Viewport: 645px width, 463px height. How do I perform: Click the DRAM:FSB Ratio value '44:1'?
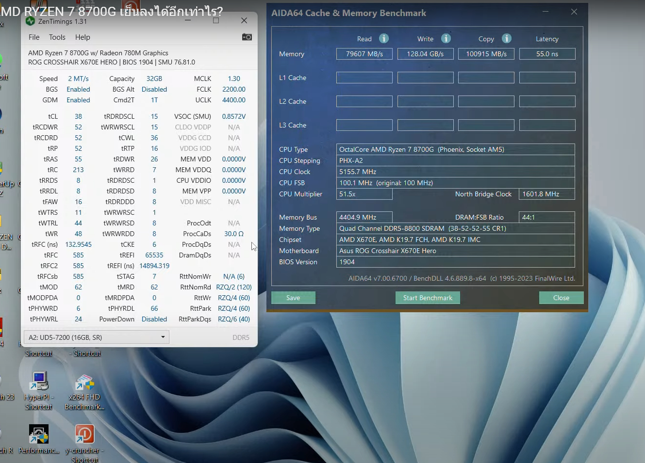pos(547,217)
